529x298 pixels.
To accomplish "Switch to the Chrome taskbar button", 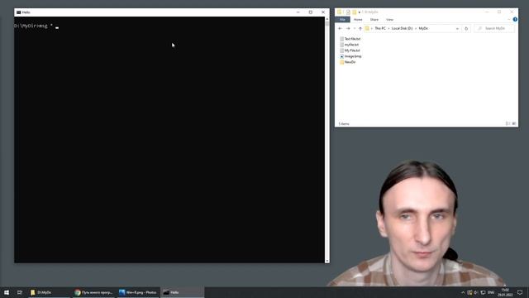I will 93,292.
